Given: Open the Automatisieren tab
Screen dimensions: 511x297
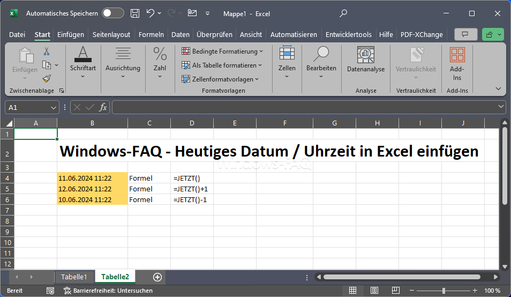Looking at the screenshot, I should 294,34.
